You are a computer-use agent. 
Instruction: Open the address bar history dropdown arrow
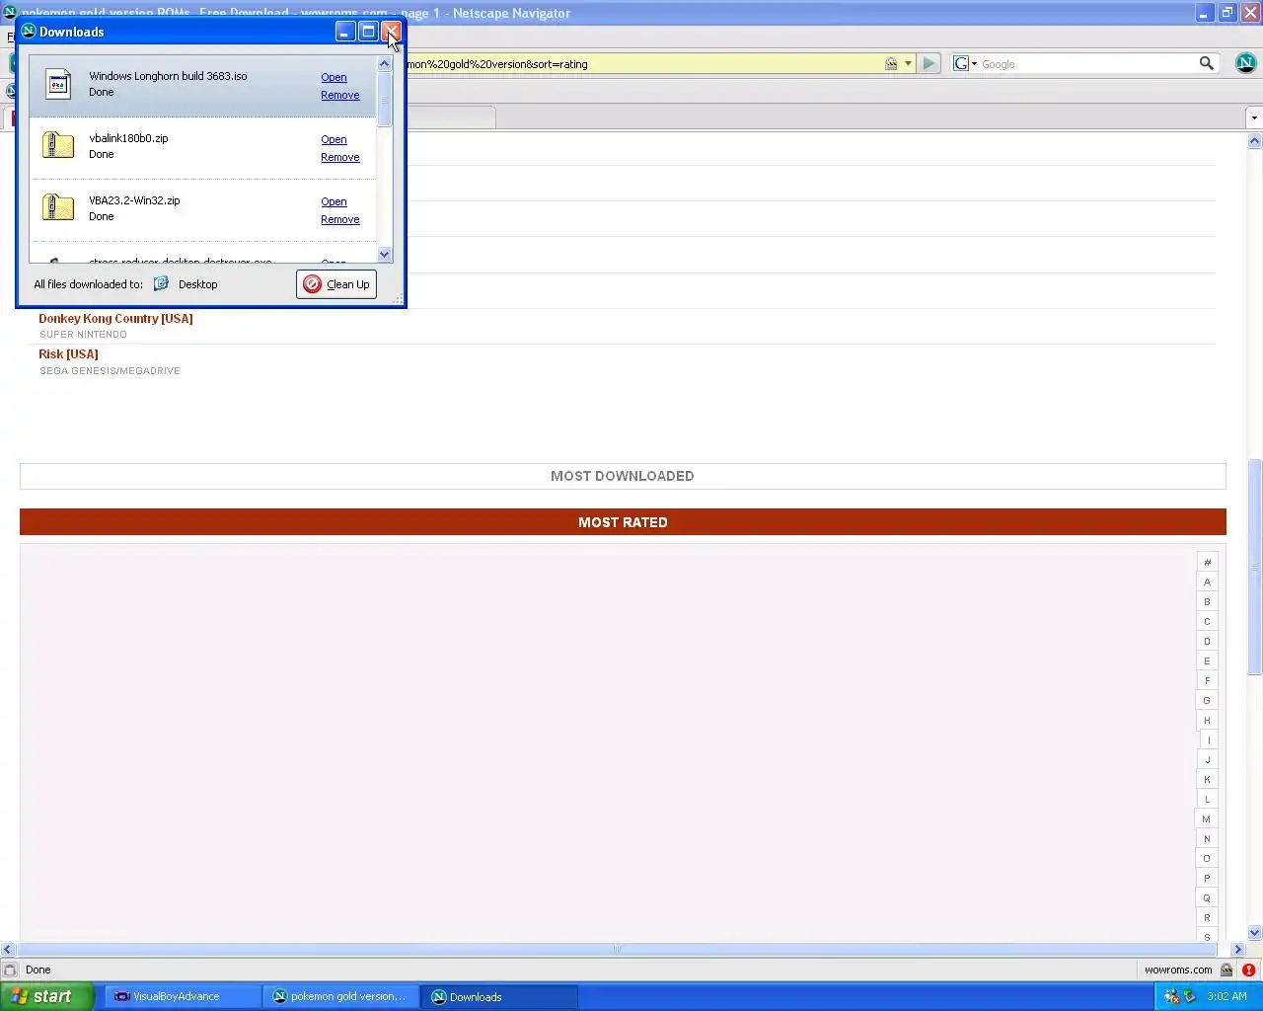pyautogui.click(x=908, y=63)
